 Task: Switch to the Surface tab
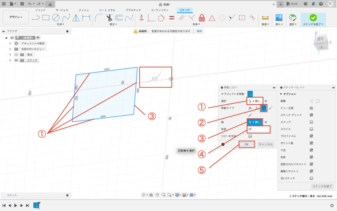62,10
